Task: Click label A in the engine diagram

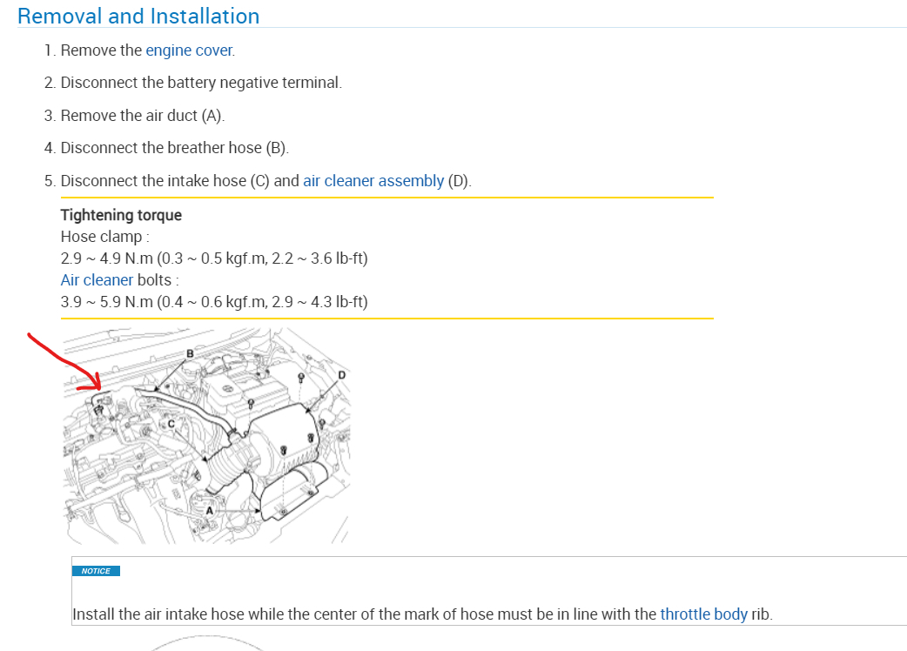Action: [x=209, y=510]
